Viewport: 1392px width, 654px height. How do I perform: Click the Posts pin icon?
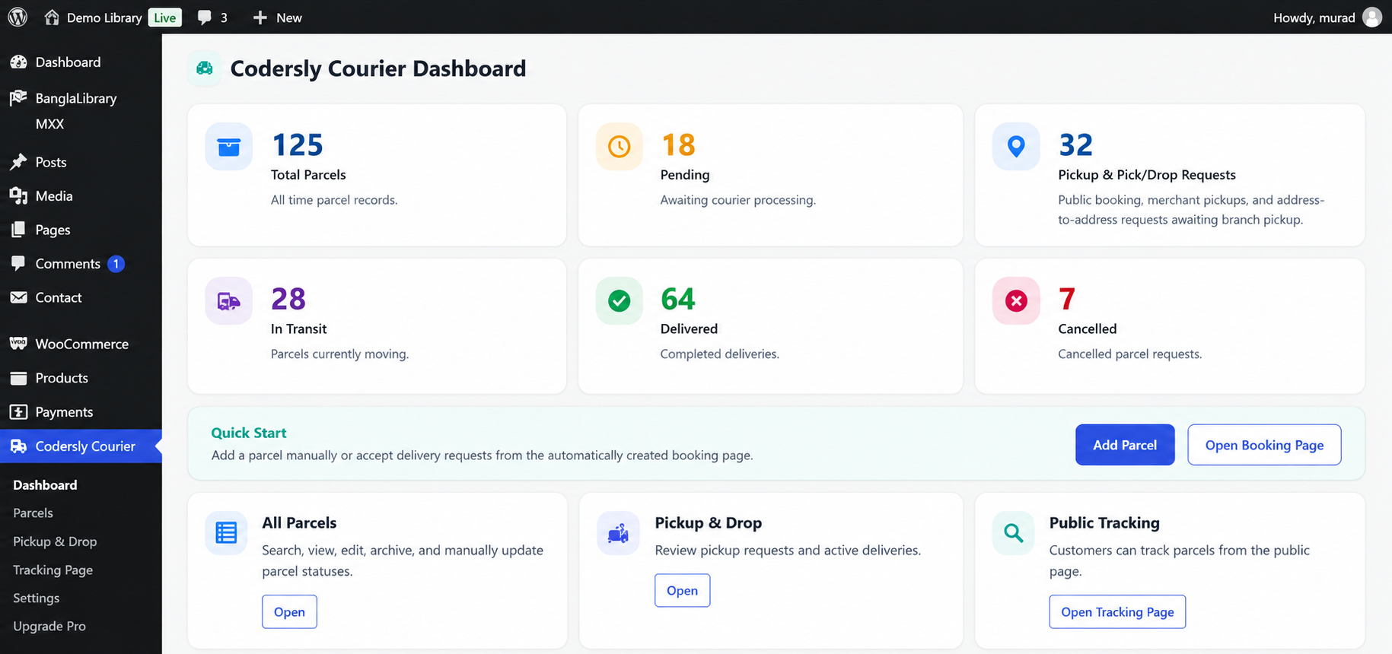pyautogui.click(x=18, y=162)
